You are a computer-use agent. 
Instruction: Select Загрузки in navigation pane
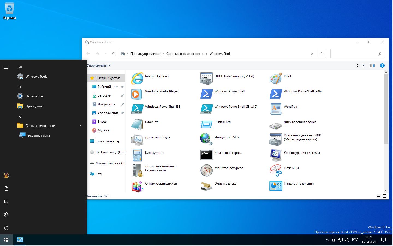104,95
